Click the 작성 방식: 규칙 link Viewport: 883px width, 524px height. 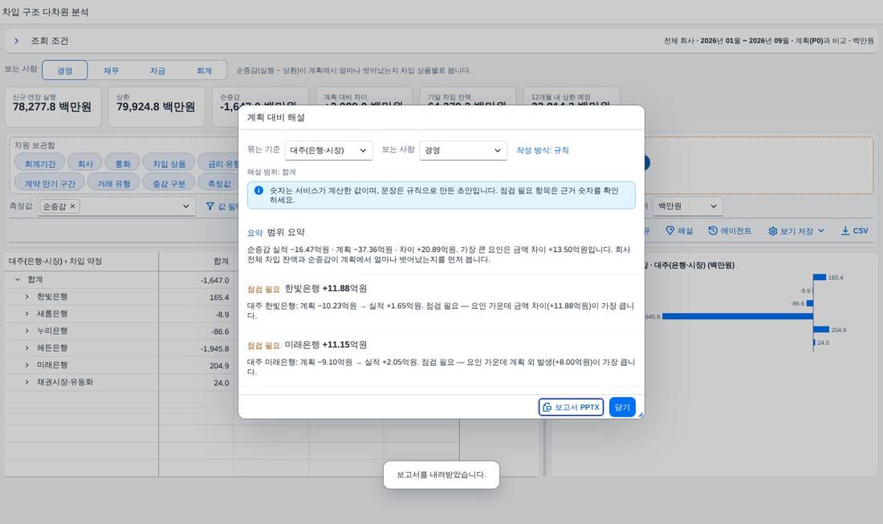[543, 150]
